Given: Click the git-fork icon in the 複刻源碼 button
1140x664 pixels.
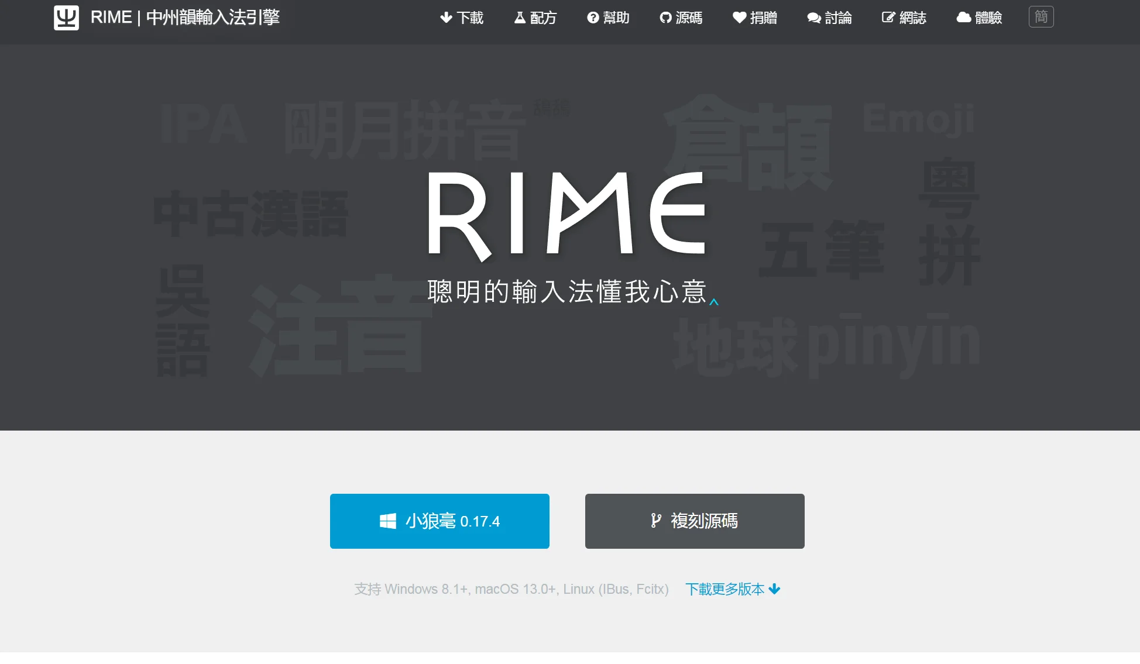Looking at the screenshot, I should 656,521.
